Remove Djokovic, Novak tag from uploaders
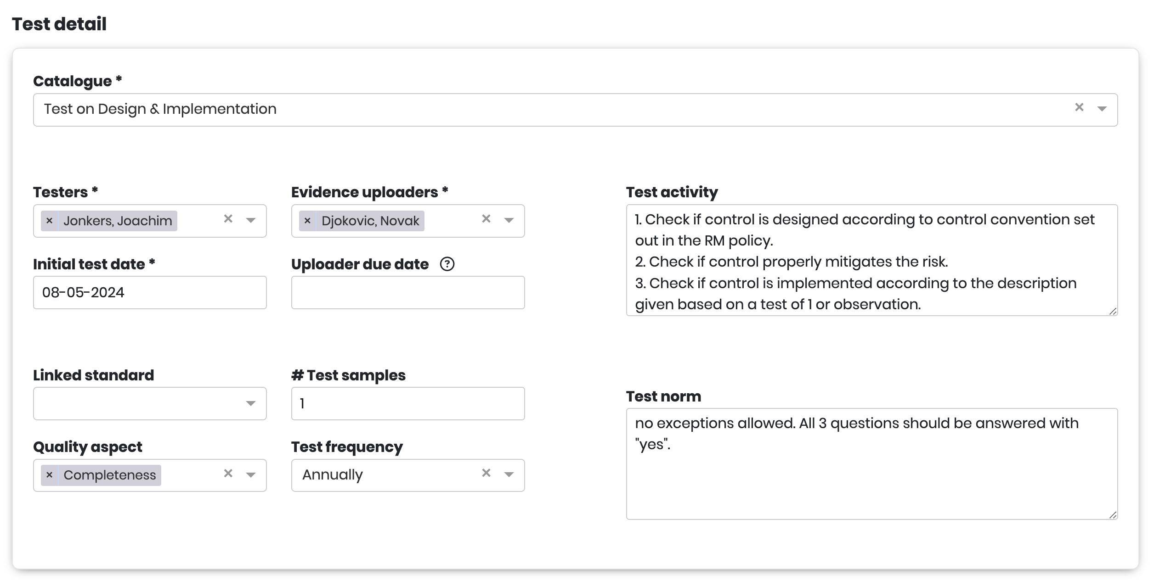 click(x=308, y=221)
